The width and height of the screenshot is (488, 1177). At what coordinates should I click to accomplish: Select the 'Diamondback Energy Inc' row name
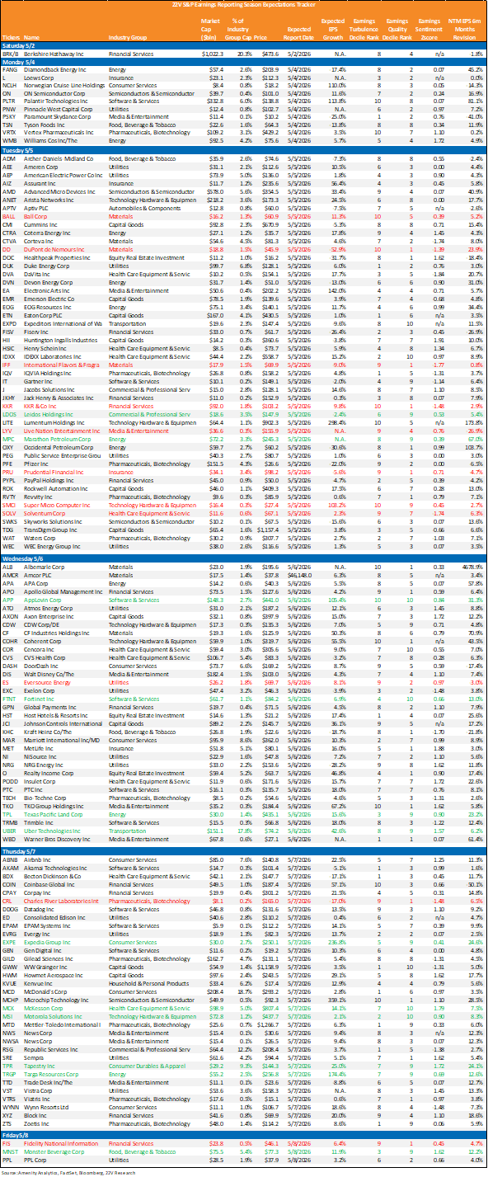tap(56, 71)
